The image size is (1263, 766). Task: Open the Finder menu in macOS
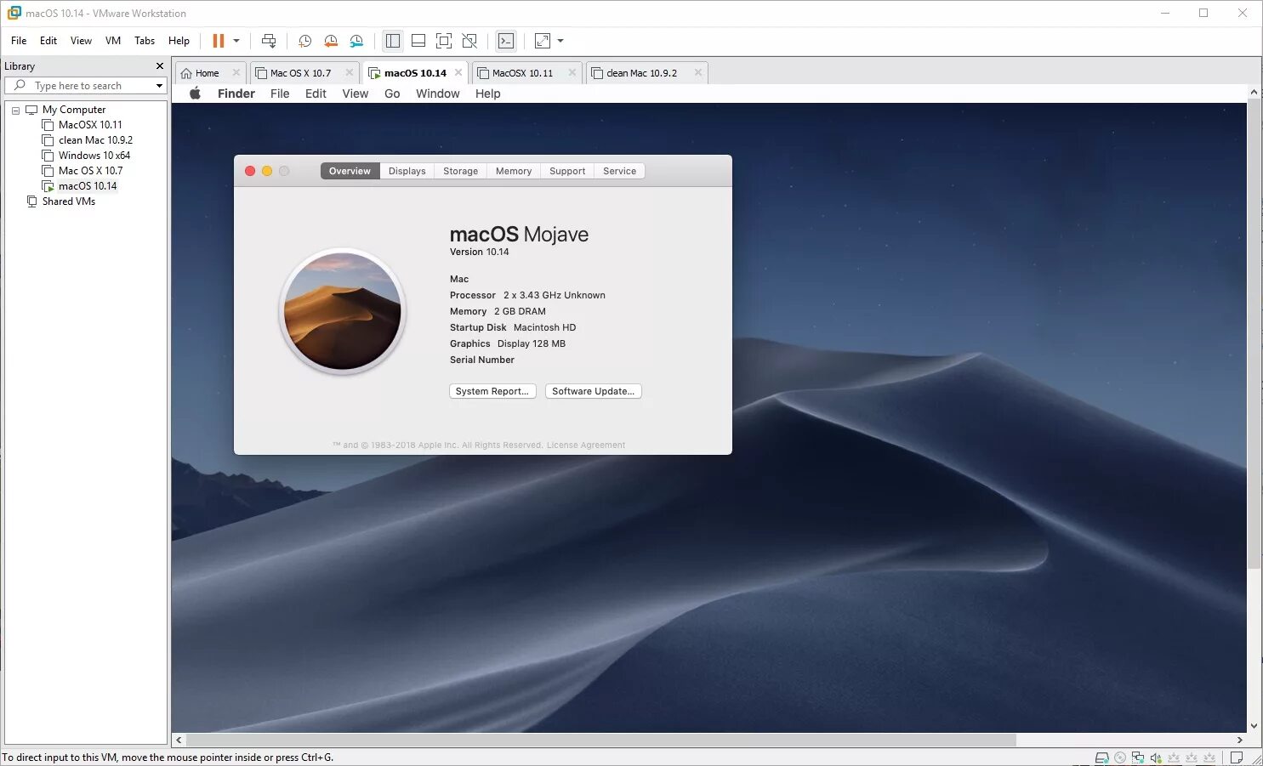coord(236,94)
